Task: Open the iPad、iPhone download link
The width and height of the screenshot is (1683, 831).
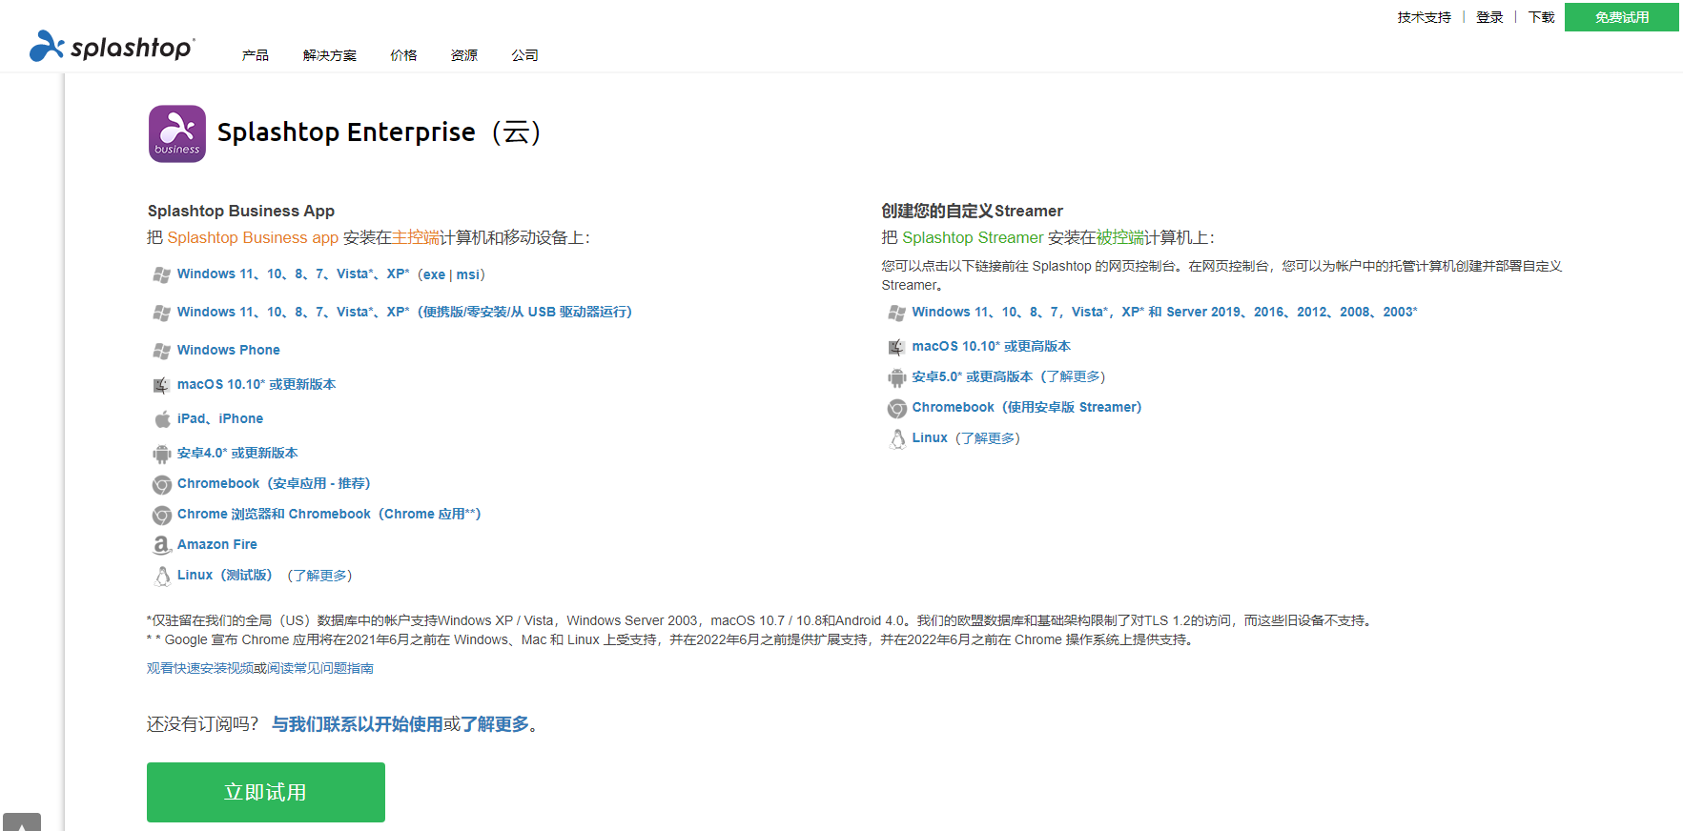Action: [x=220, y=418]
